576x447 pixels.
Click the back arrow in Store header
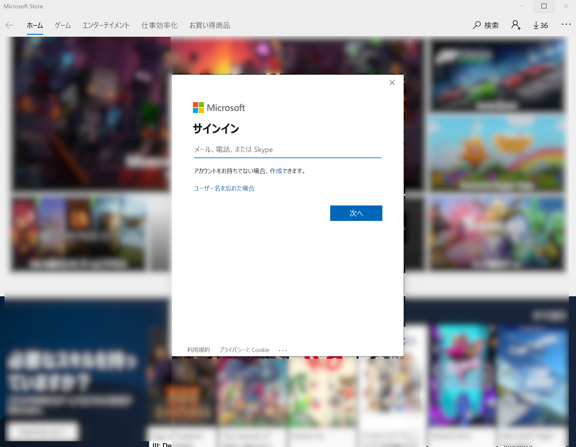point(10,25)
